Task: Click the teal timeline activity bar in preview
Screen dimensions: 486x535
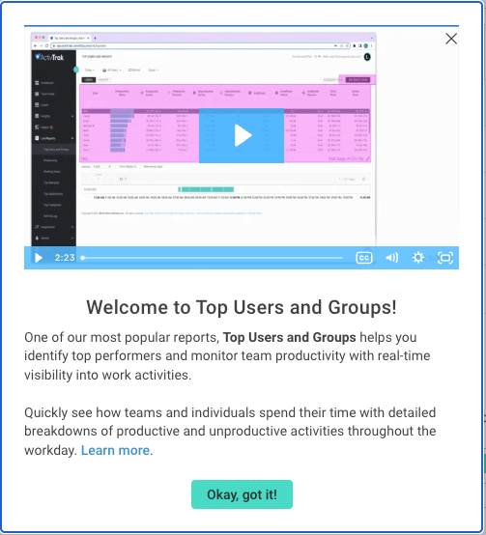Action: 206,189
